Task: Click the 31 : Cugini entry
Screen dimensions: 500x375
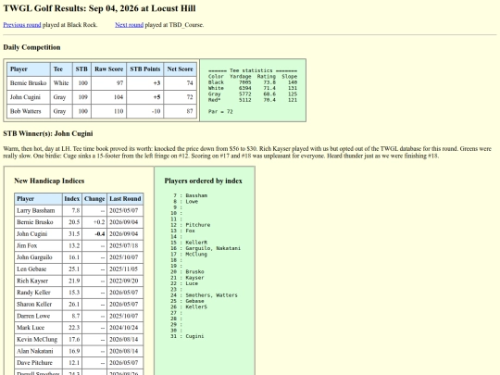Action: pos(187,336)
